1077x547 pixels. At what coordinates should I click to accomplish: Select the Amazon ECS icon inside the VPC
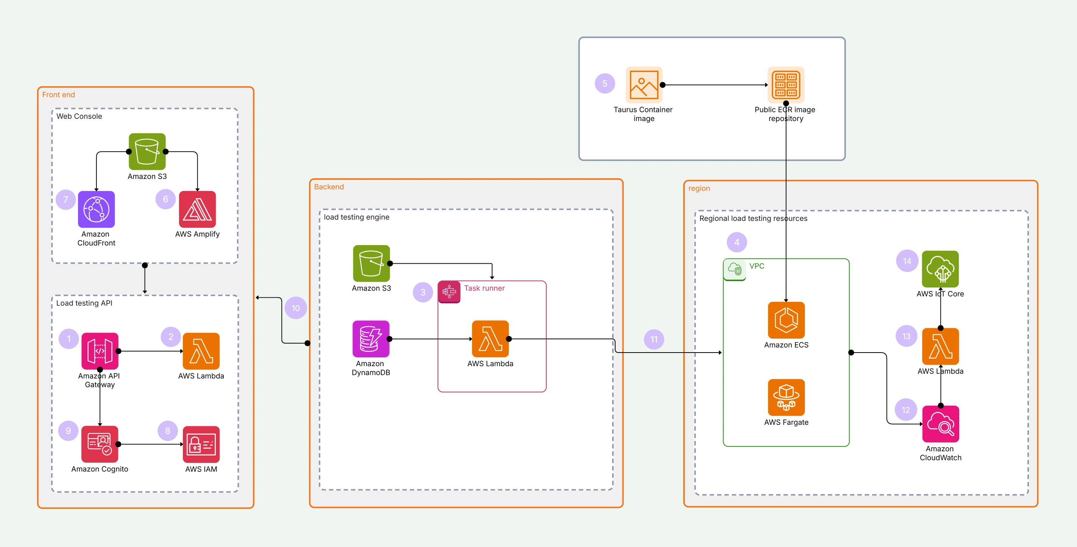coord(786,321)
